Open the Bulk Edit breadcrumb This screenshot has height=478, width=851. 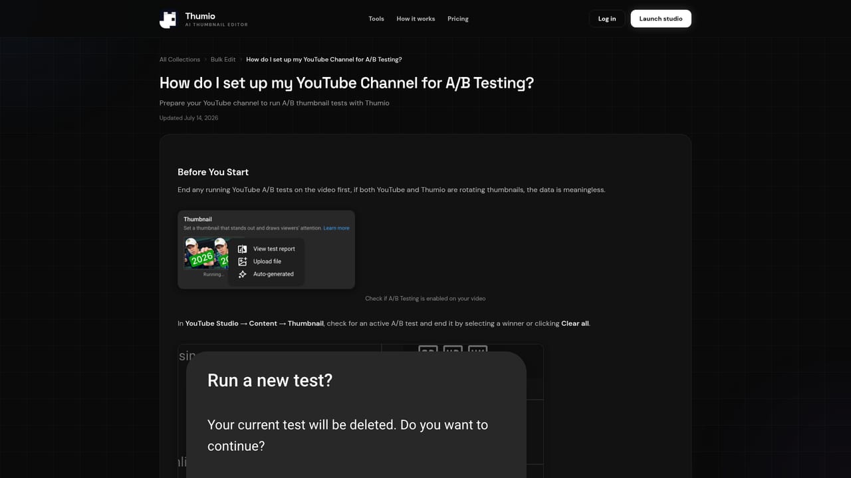(x=223, y=60)
